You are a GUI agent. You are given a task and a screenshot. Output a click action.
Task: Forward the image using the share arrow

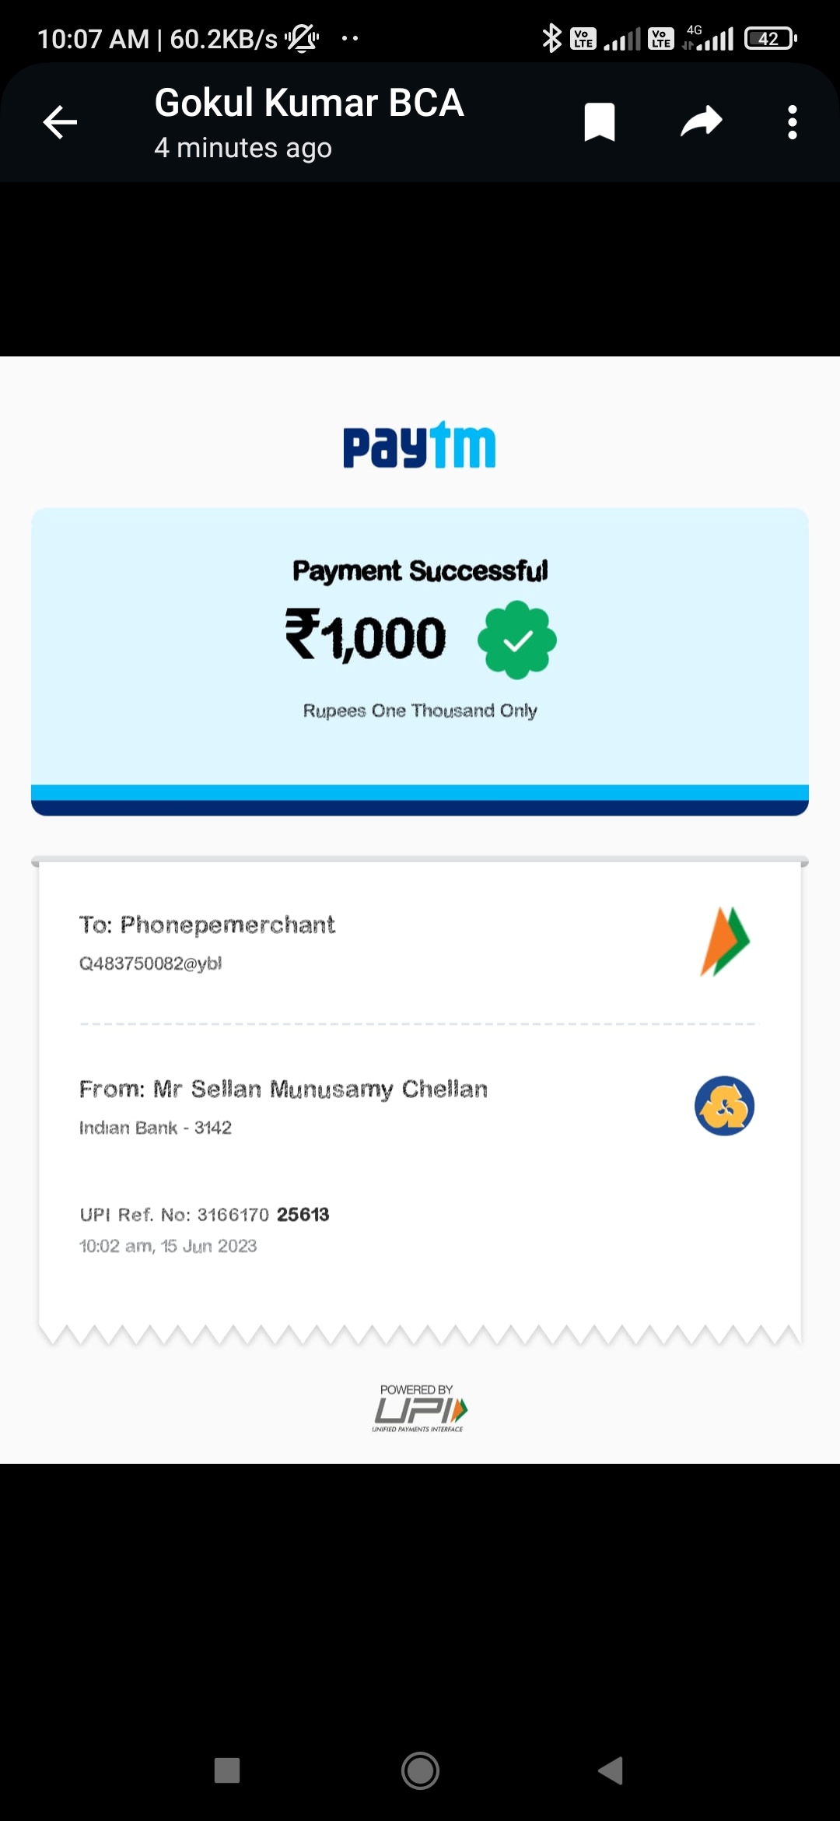pyautogui.click(x=702, y=121)
